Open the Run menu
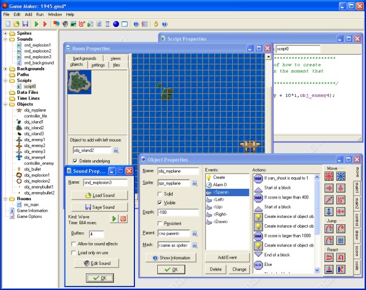Viewport: 366px width, 290px height. [x=40, y=14]
